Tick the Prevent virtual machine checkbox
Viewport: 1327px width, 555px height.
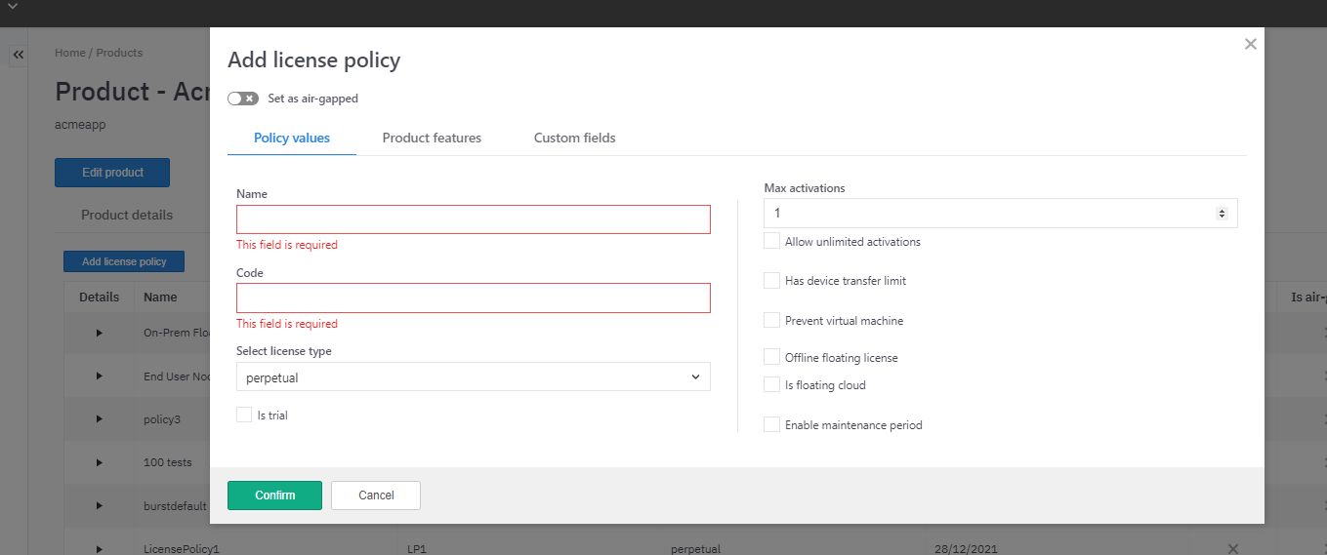click(772, 320)
